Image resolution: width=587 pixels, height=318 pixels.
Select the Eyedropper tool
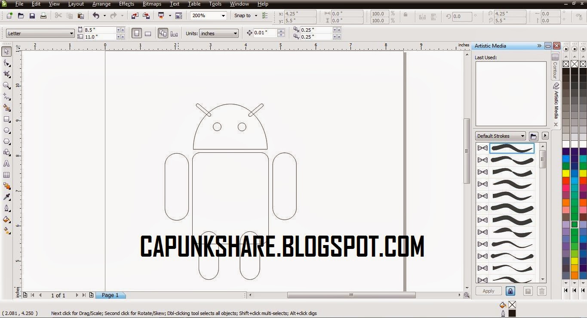(6, 197)
